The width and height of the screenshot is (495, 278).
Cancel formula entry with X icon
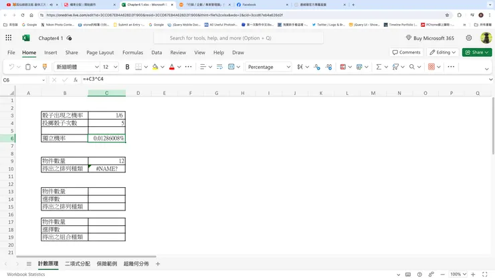point(54,80)
